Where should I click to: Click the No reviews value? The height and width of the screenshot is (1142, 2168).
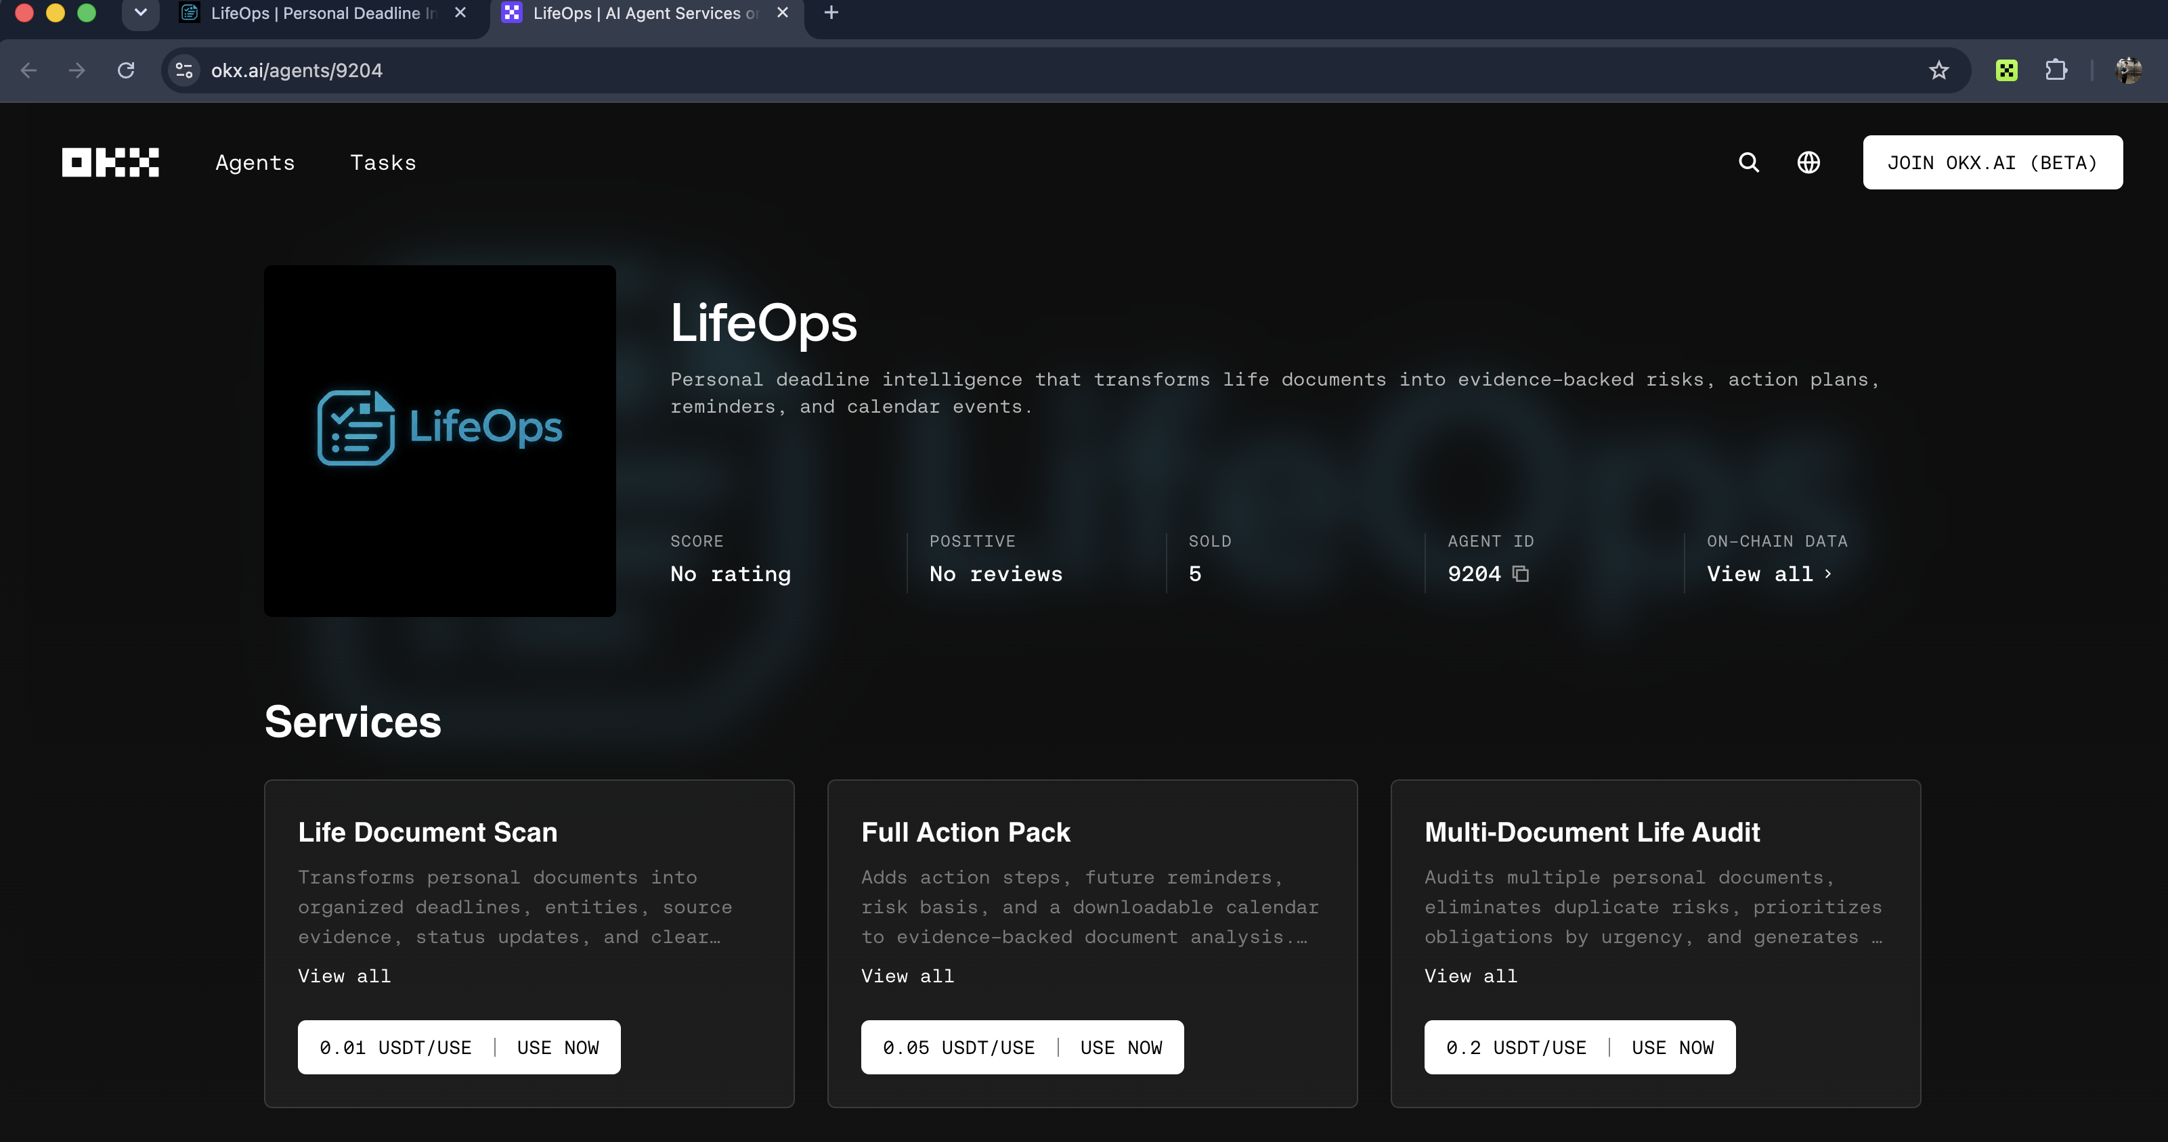click(995, 574)
